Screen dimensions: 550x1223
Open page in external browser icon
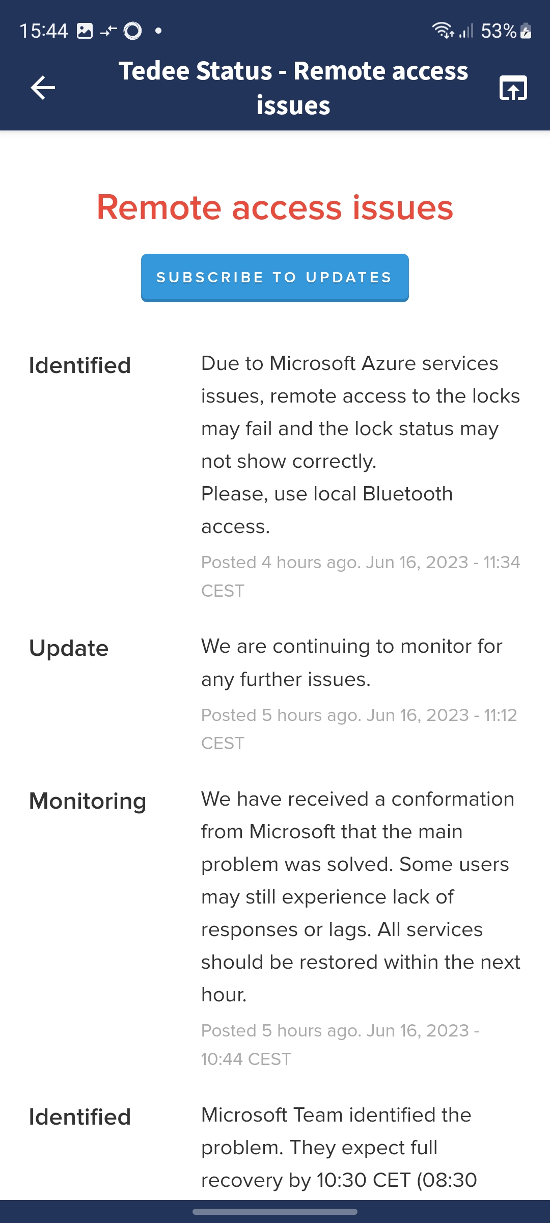coord(513,88)
